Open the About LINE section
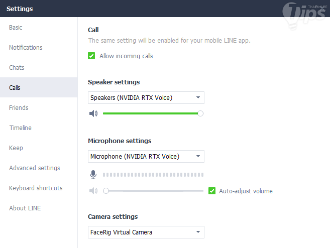330x248 pixels. (x=39, y=208)
